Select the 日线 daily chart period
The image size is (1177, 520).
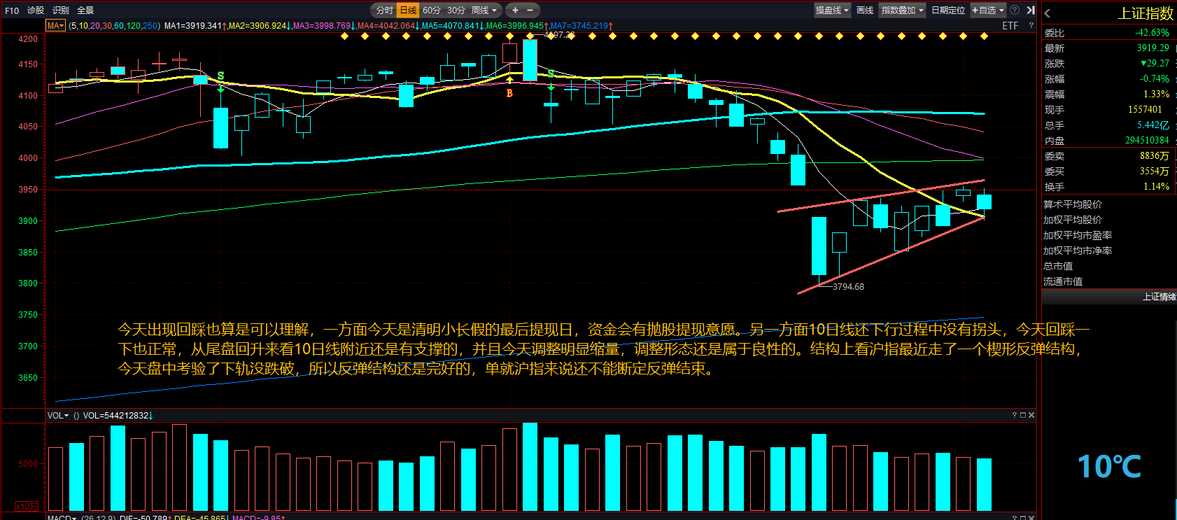[408, 10]
